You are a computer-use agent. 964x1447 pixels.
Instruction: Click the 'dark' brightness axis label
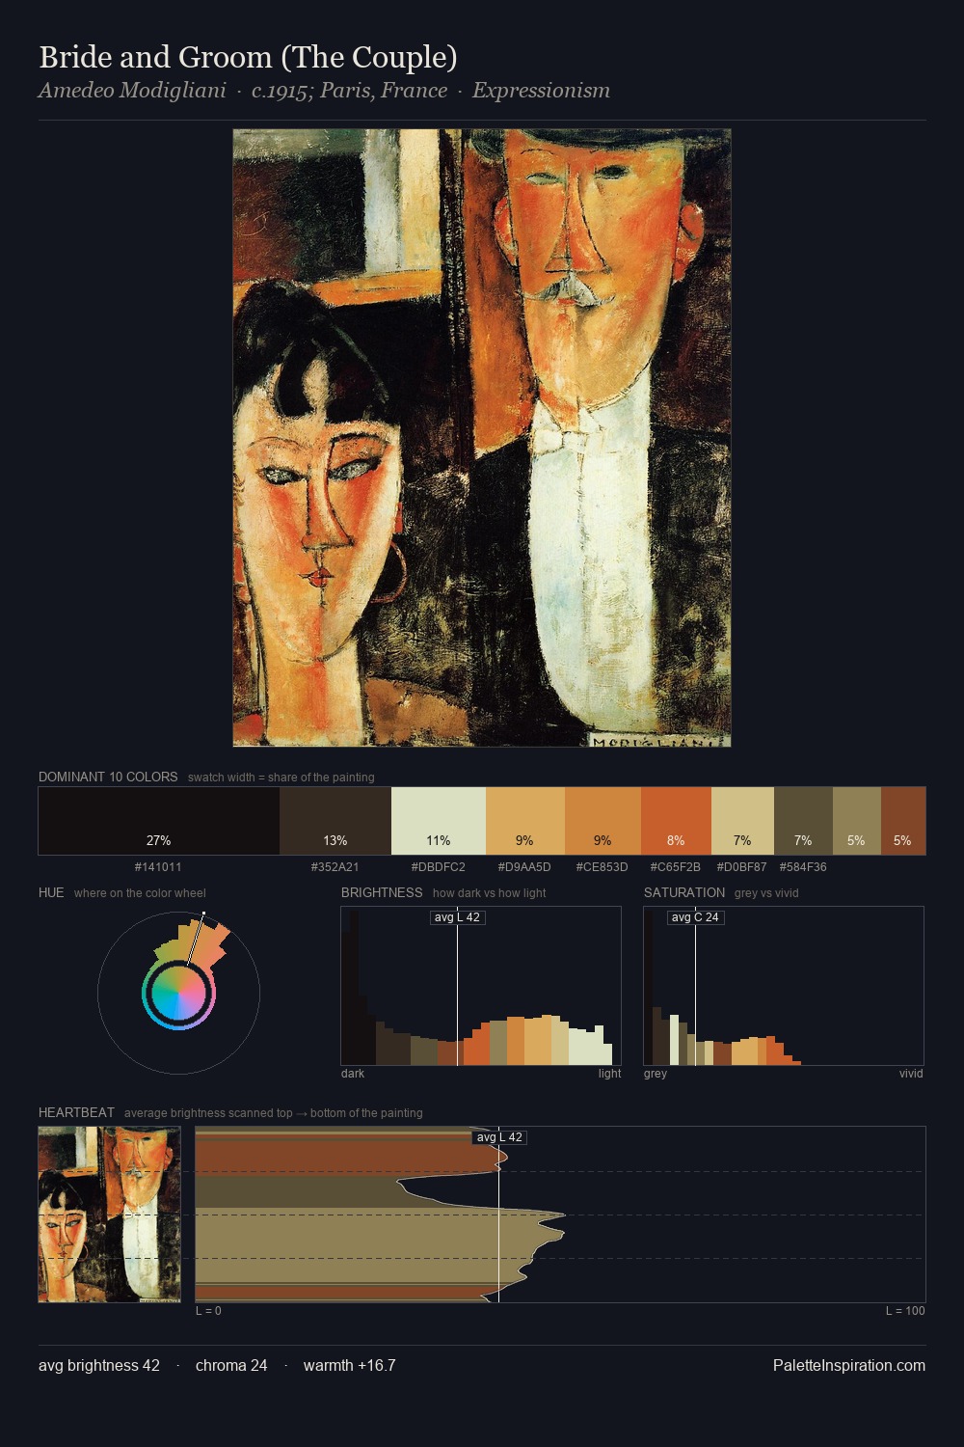[x=353, y=1074]
